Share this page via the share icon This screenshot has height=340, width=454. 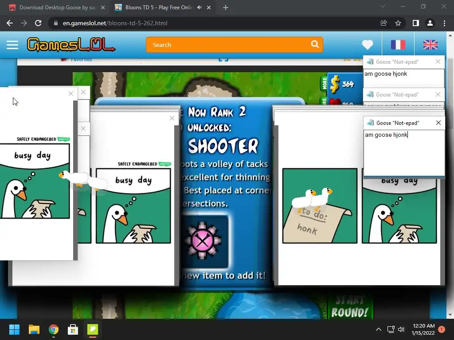click(x=384, y=23)
